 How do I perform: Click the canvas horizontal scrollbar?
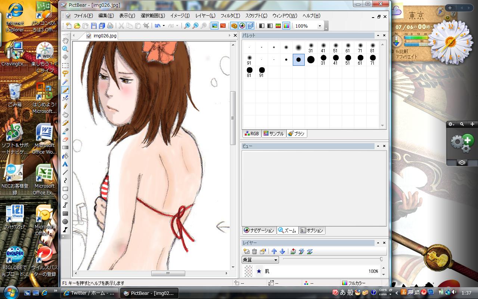[168, 273]
